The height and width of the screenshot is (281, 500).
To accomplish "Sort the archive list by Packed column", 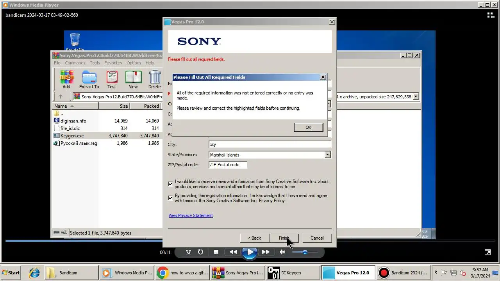I will point(145,106).
